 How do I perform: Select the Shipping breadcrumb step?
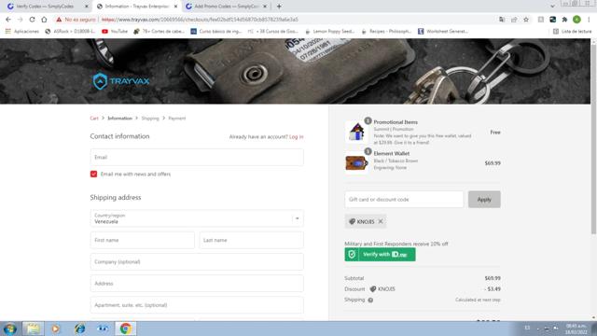[150, 119]
